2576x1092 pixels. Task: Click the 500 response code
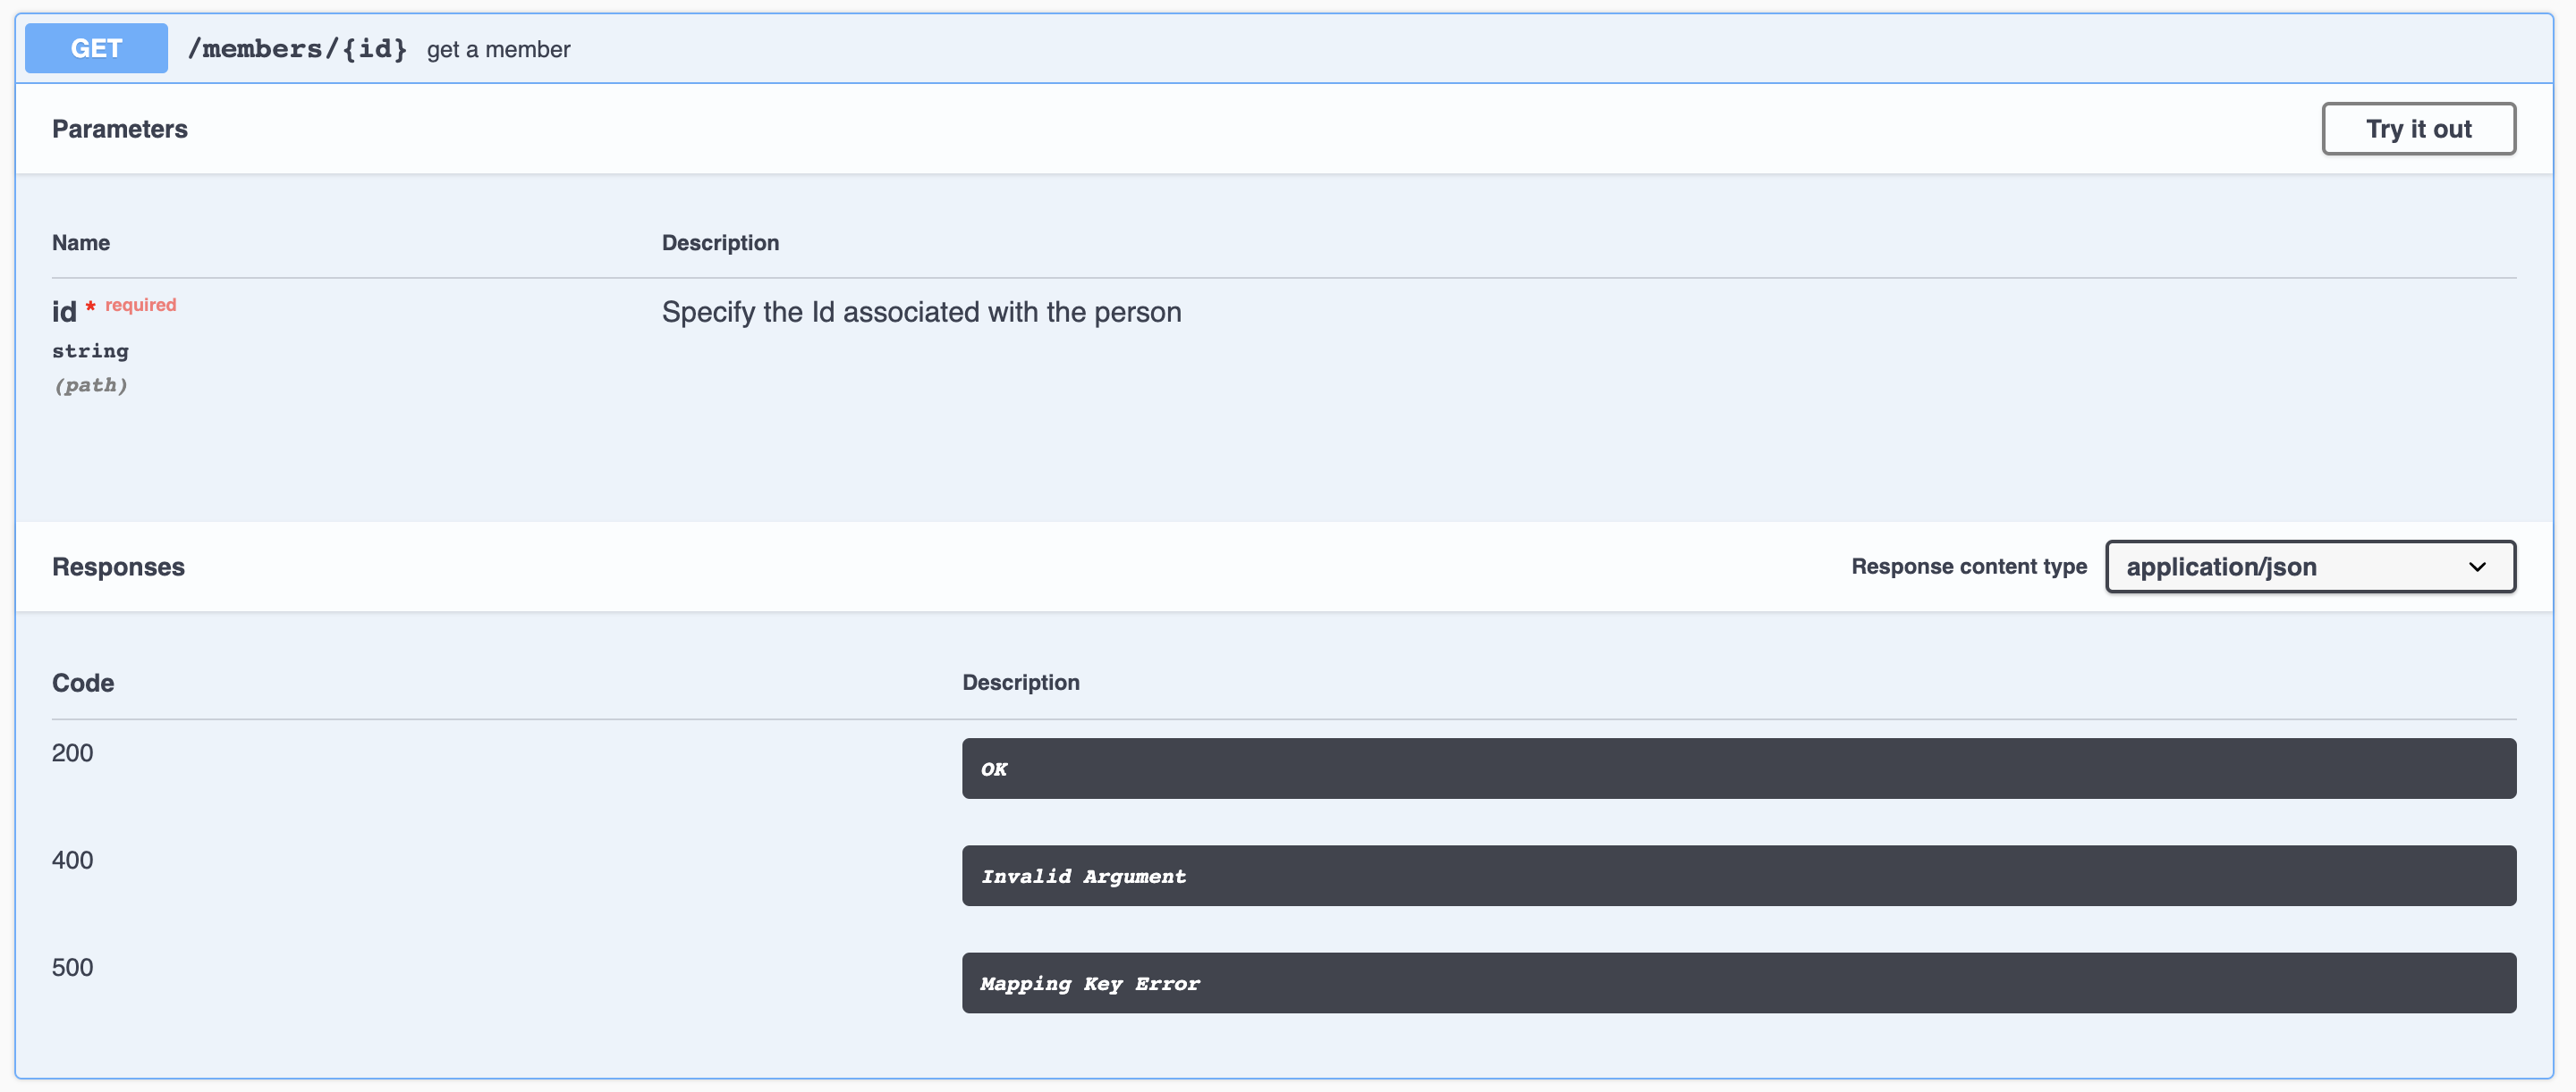pos(72,967)
